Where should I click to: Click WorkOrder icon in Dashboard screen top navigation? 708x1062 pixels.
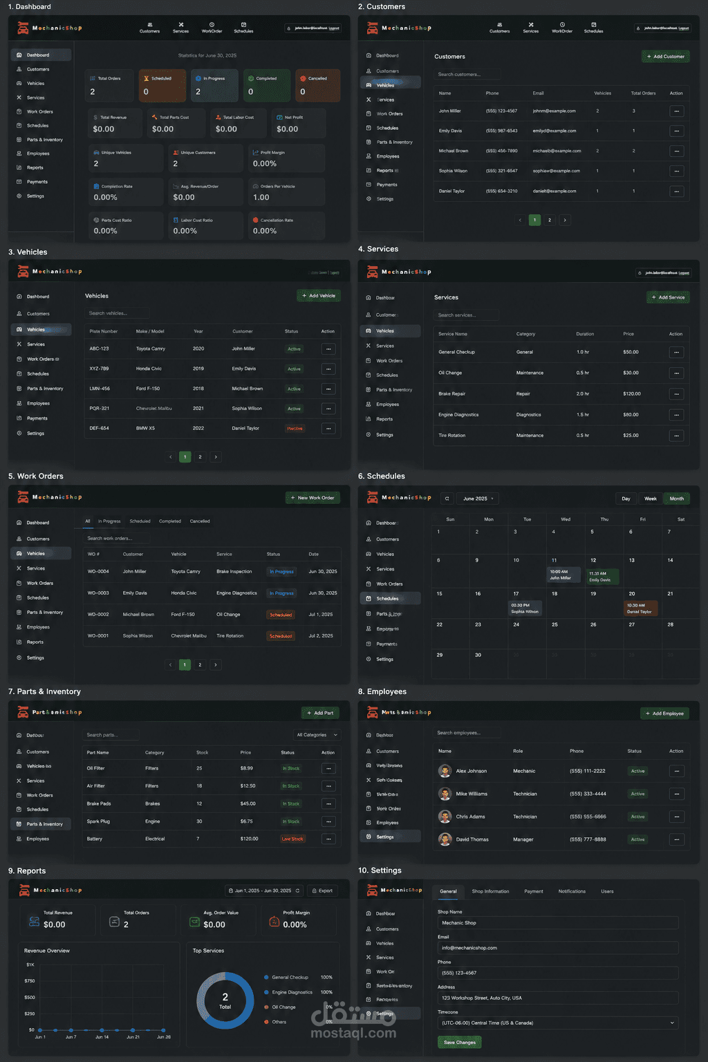212,24
